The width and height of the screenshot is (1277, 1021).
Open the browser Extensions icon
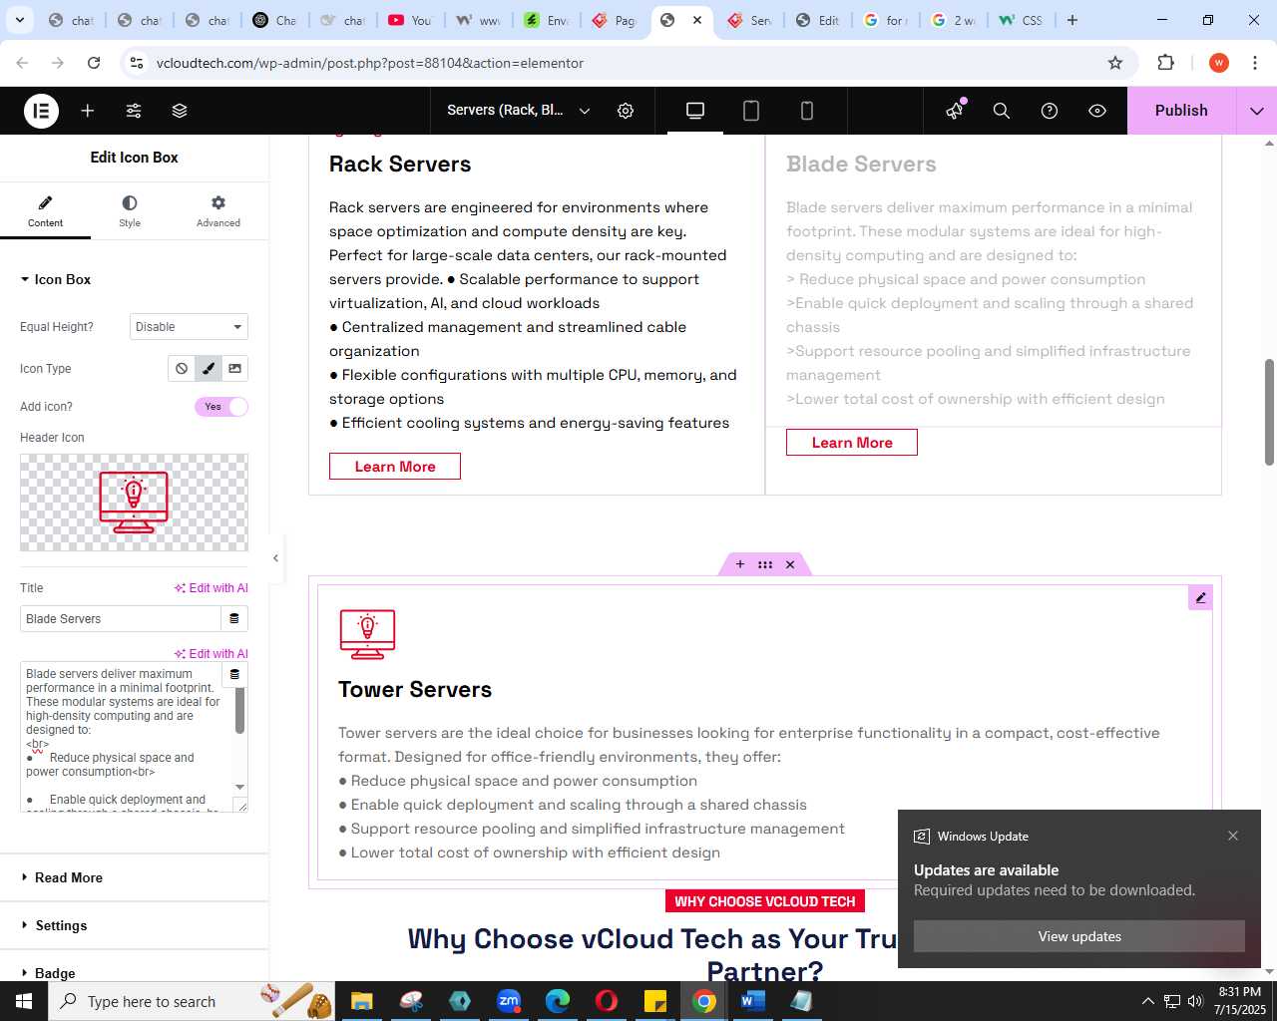(x=1165, y=63)
